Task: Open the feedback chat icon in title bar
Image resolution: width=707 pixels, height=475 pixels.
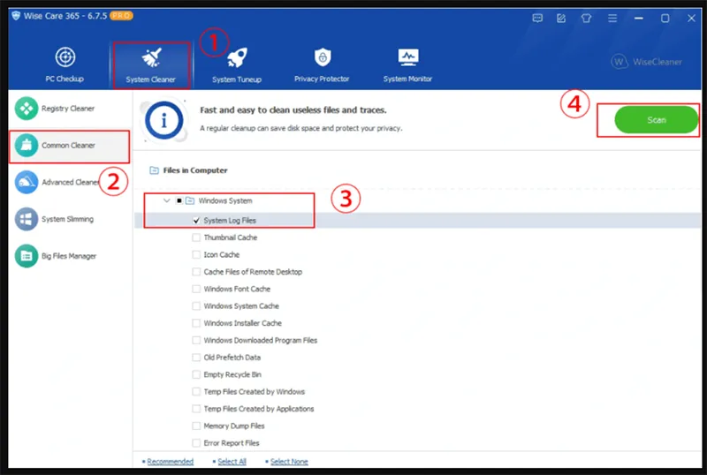Action: [537, 19]
